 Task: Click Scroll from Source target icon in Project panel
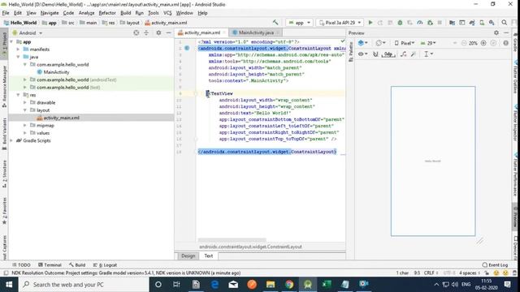tap(136, 32)
